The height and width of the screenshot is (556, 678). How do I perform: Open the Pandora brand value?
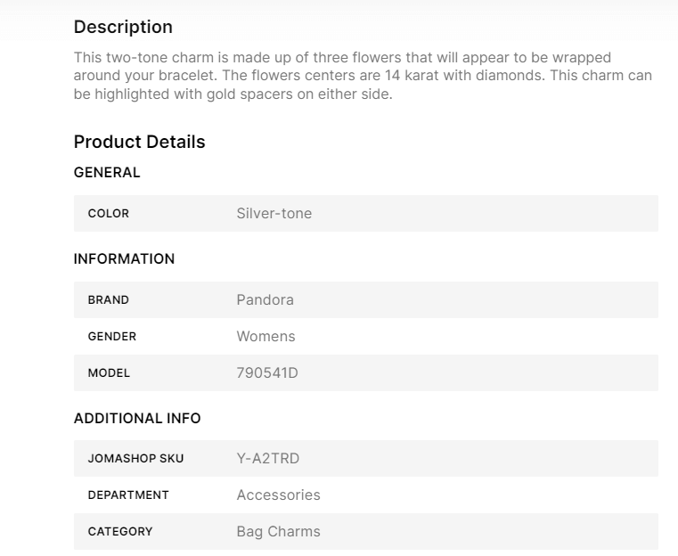pyautogui.click(x=265, y=300)
